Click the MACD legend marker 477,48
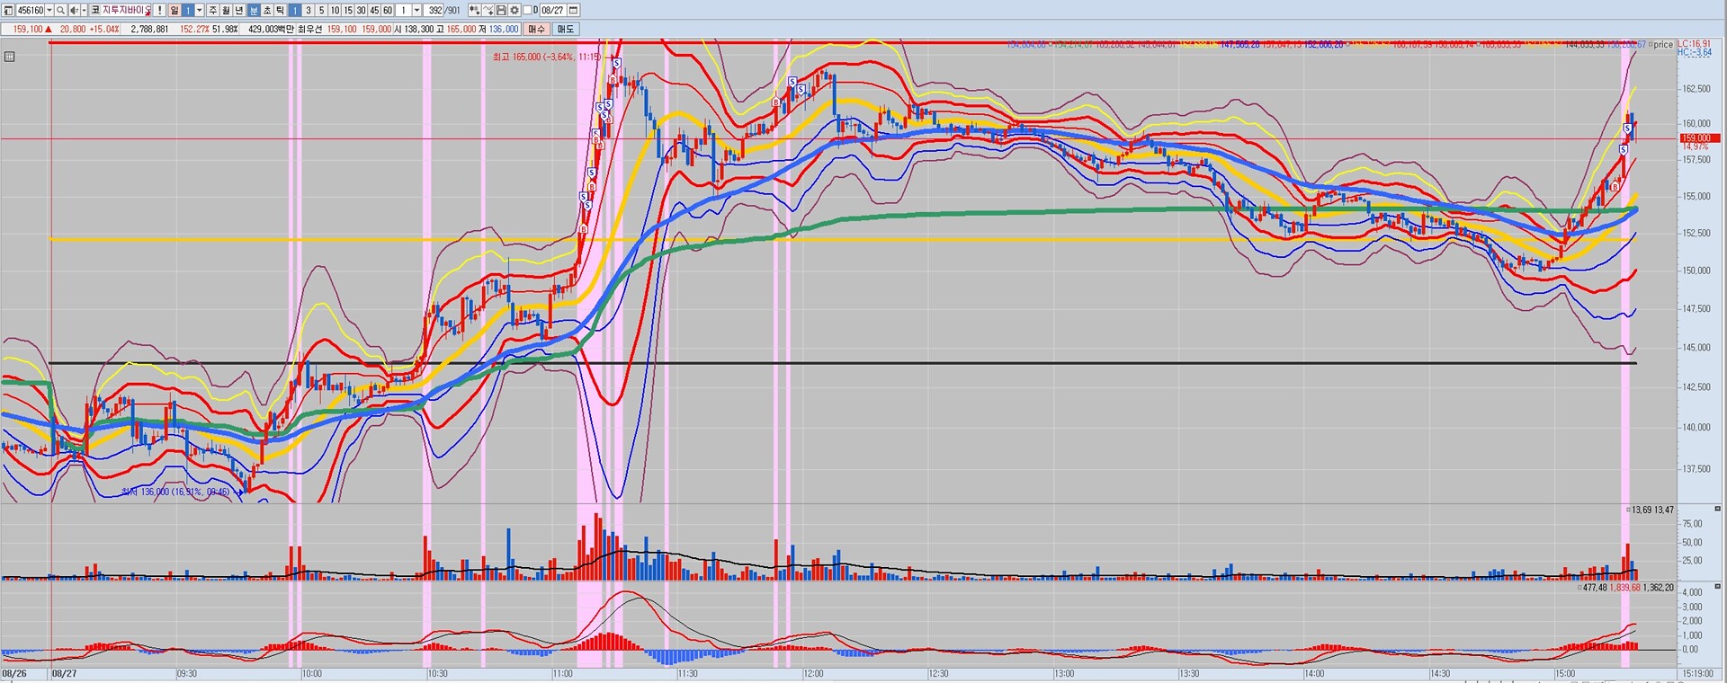1727x683 pixels. point(1579,587)
